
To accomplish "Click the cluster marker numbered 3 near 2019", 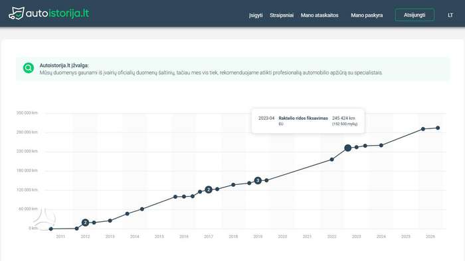I will pos(258,180).
